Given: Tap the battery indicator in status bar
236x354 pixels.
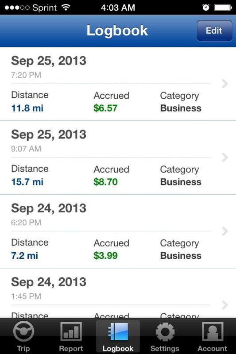Looking at the screenshot, I should click(x=223, y=8).
